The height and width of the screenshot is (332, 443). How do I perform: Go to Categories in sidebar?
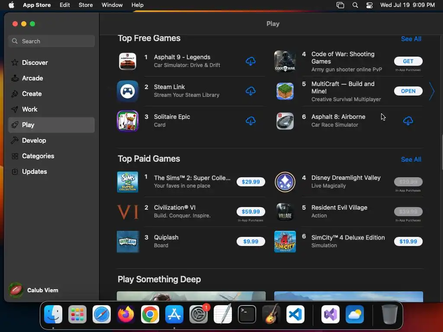point(51,156)
